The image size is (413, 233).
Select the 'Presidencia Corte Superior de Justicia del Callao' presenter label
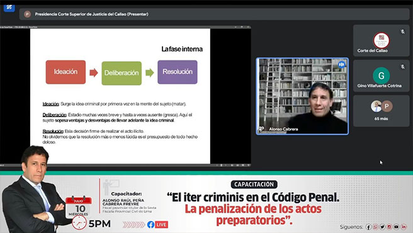(92, 14)
